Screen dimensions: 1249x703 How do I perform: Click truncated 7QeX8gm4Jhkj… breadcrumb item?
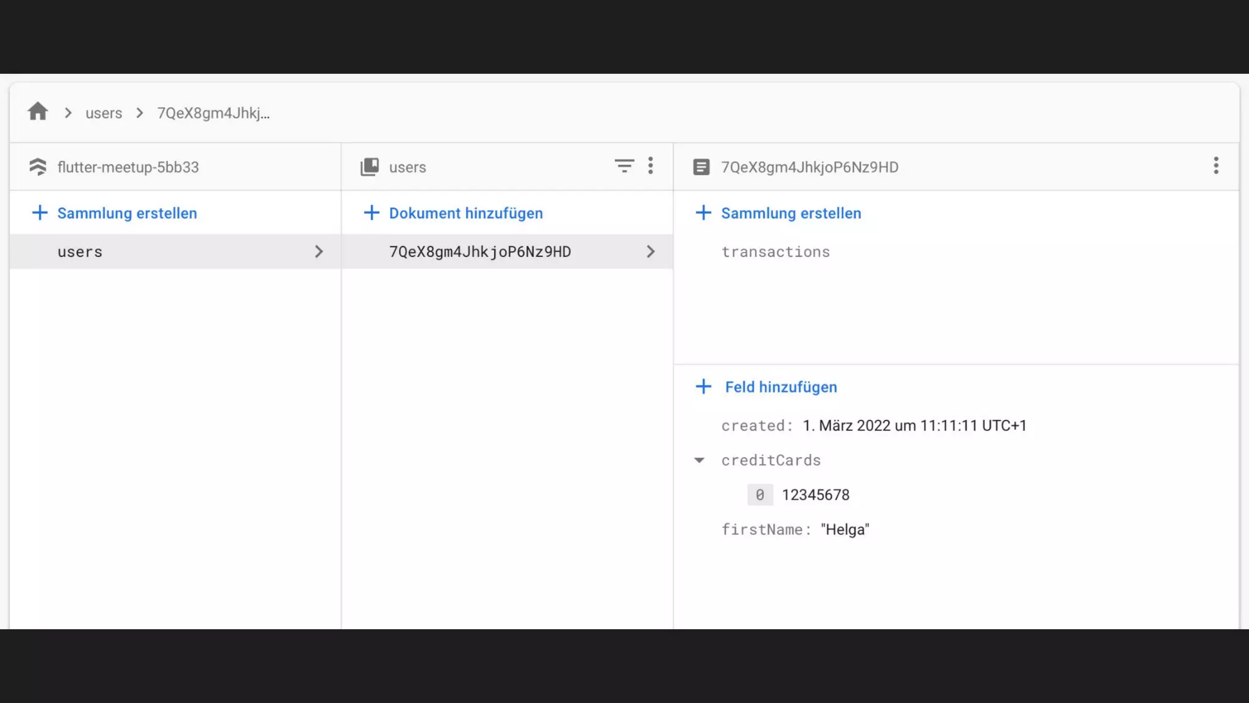213,113
